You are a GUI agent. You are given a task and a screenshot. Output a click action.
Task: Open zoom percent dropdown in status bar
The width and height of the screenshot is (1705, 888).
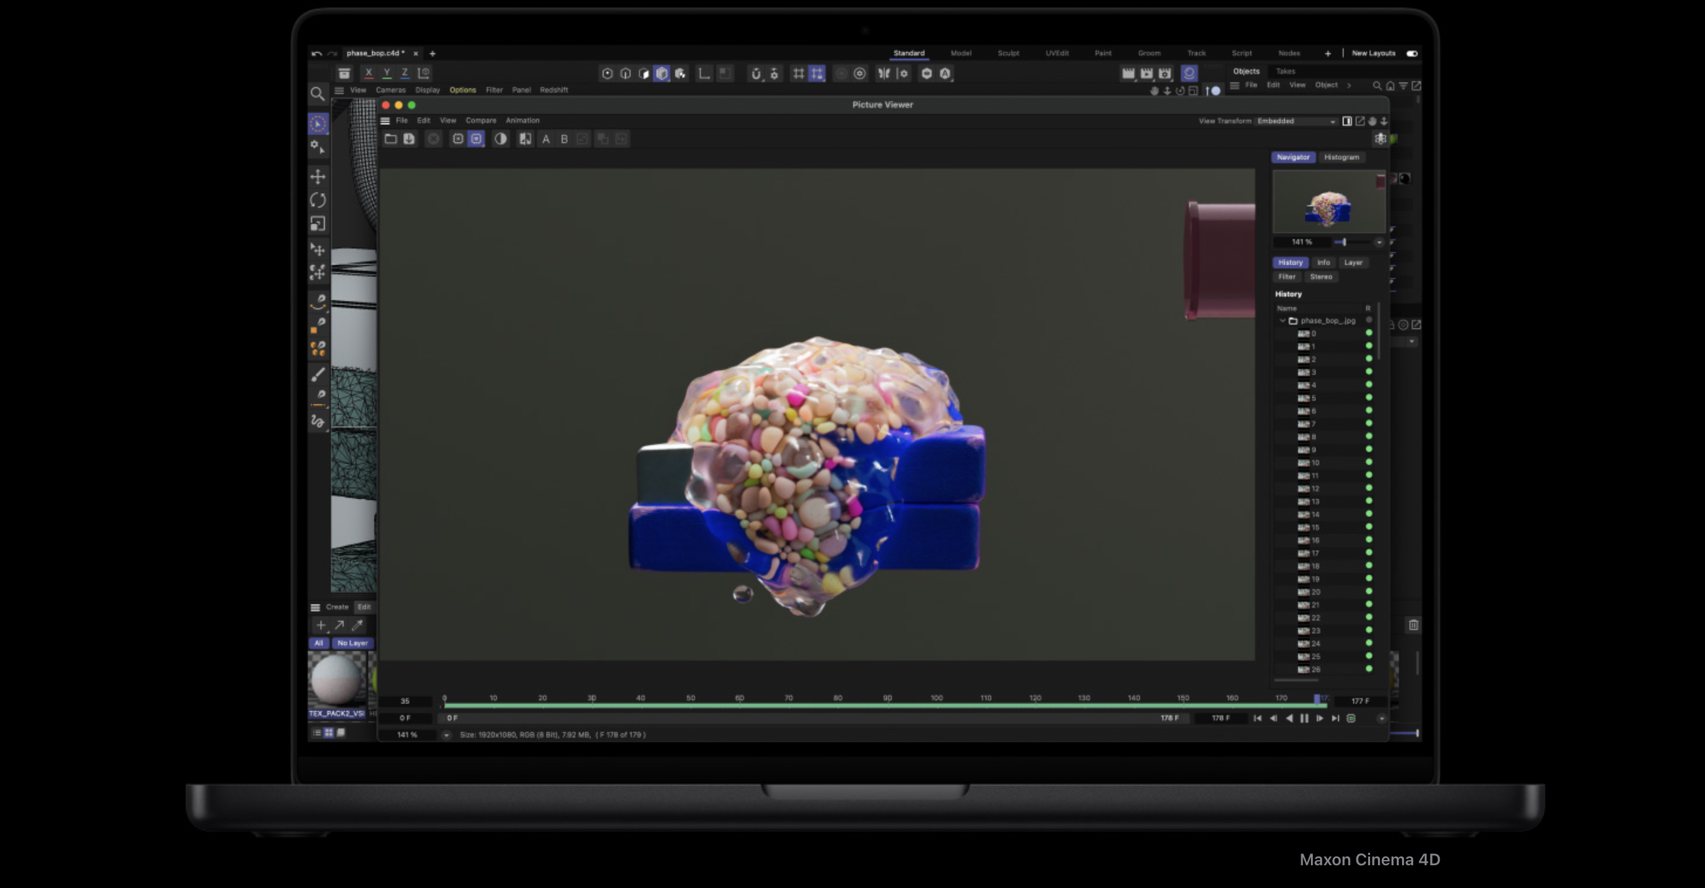click(446, 735)
